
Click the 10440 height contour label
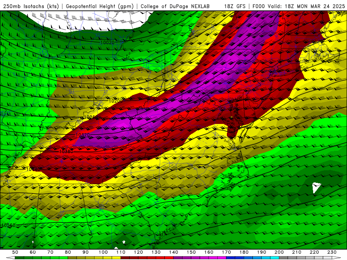point(33,169)
